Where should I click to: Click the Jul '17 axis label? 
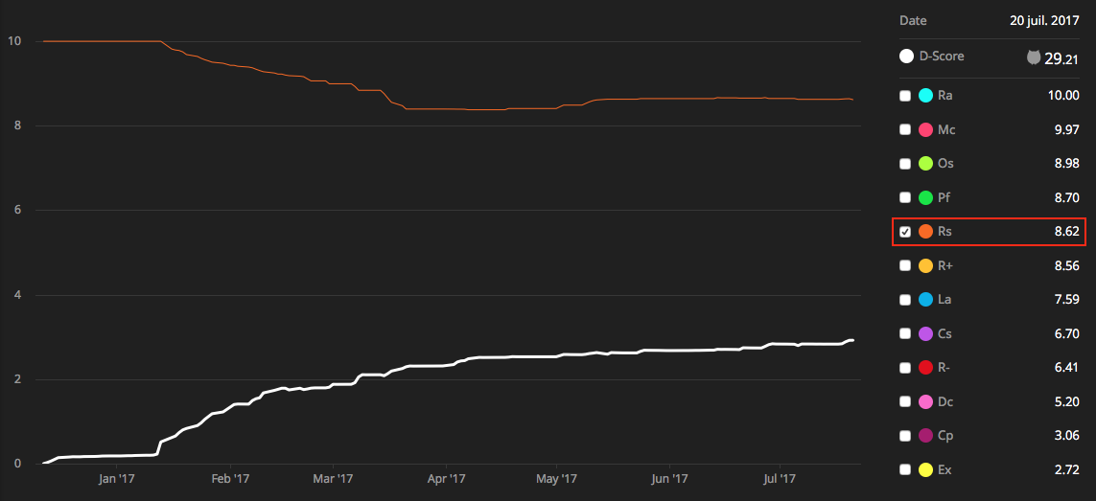[780, 479]
